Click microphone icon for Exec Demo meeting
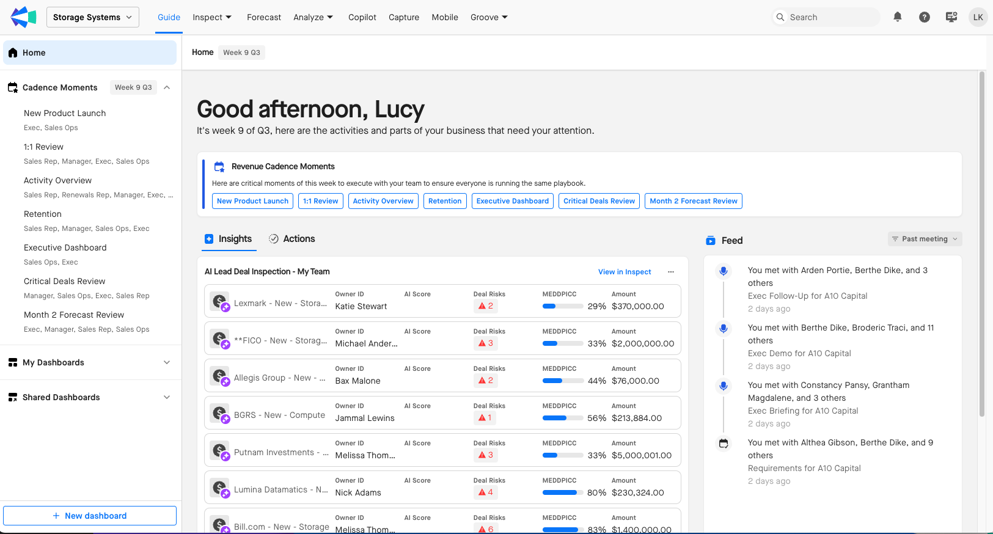 pyautogui.click(x=724, y=328)
